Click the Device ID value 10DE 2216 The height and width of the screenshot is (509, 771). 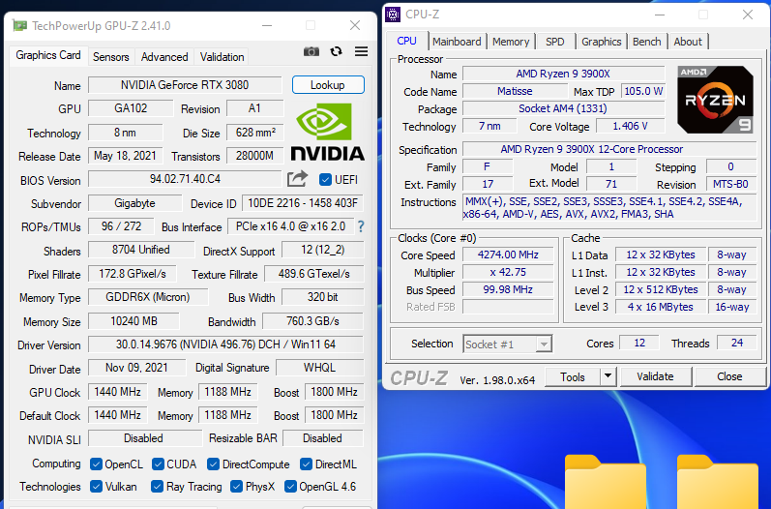click(303, 203)
